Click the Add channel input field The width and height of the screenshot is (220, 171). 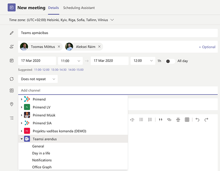[x=118, y=90]
